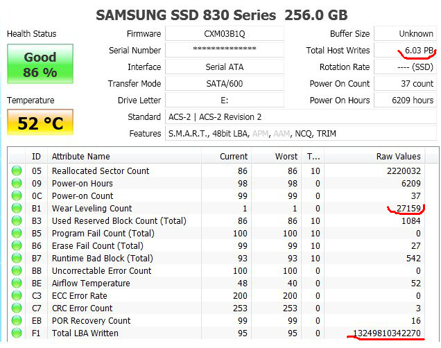Click the status icon for ECC Error Rate

[x=17, y=296]
